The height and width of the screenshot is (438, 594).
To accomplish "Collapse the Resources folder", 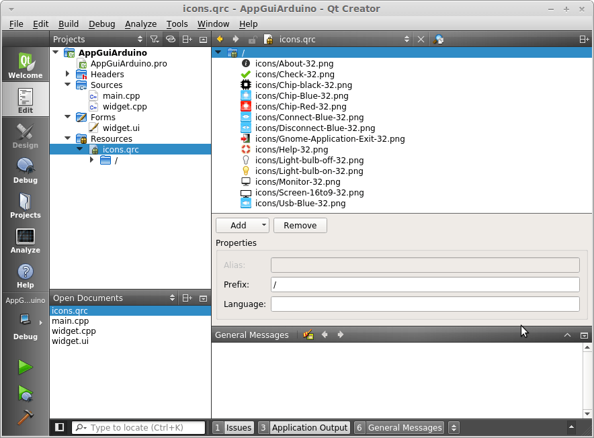I will coord(68,138).
